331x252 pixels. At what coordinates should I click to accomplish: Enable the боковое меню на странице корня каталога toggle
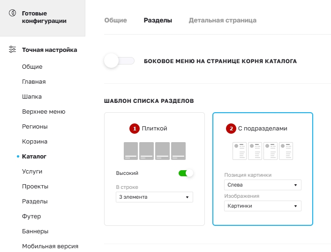(x=119, y=61)
